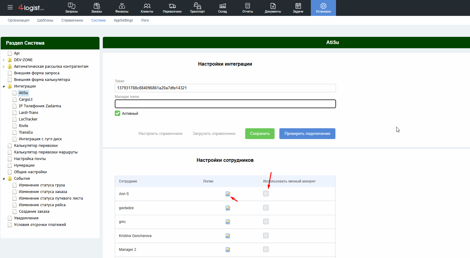Open IP Телефония Zadarma item
This screenshot has height=258, width=470.
pos(40,106)
